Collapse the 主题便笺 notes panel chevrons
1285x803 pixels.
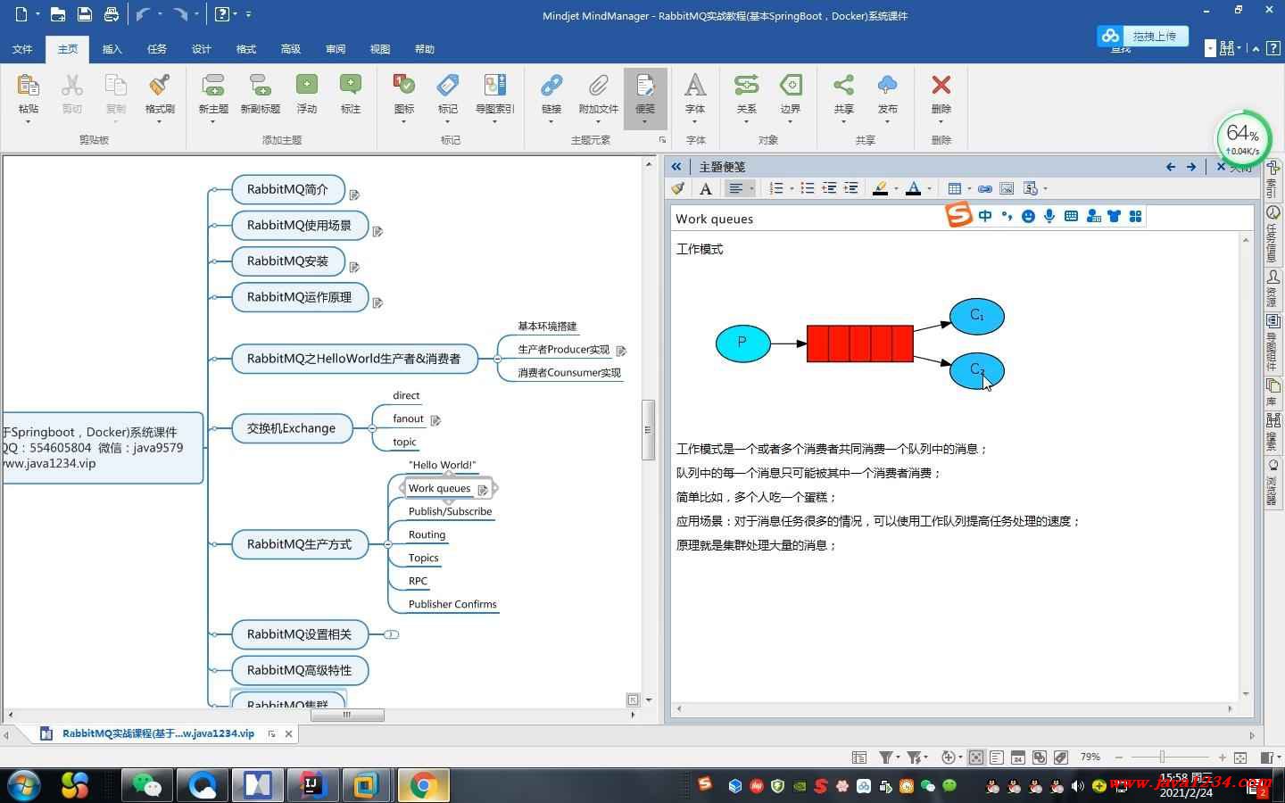pos(676,167)
